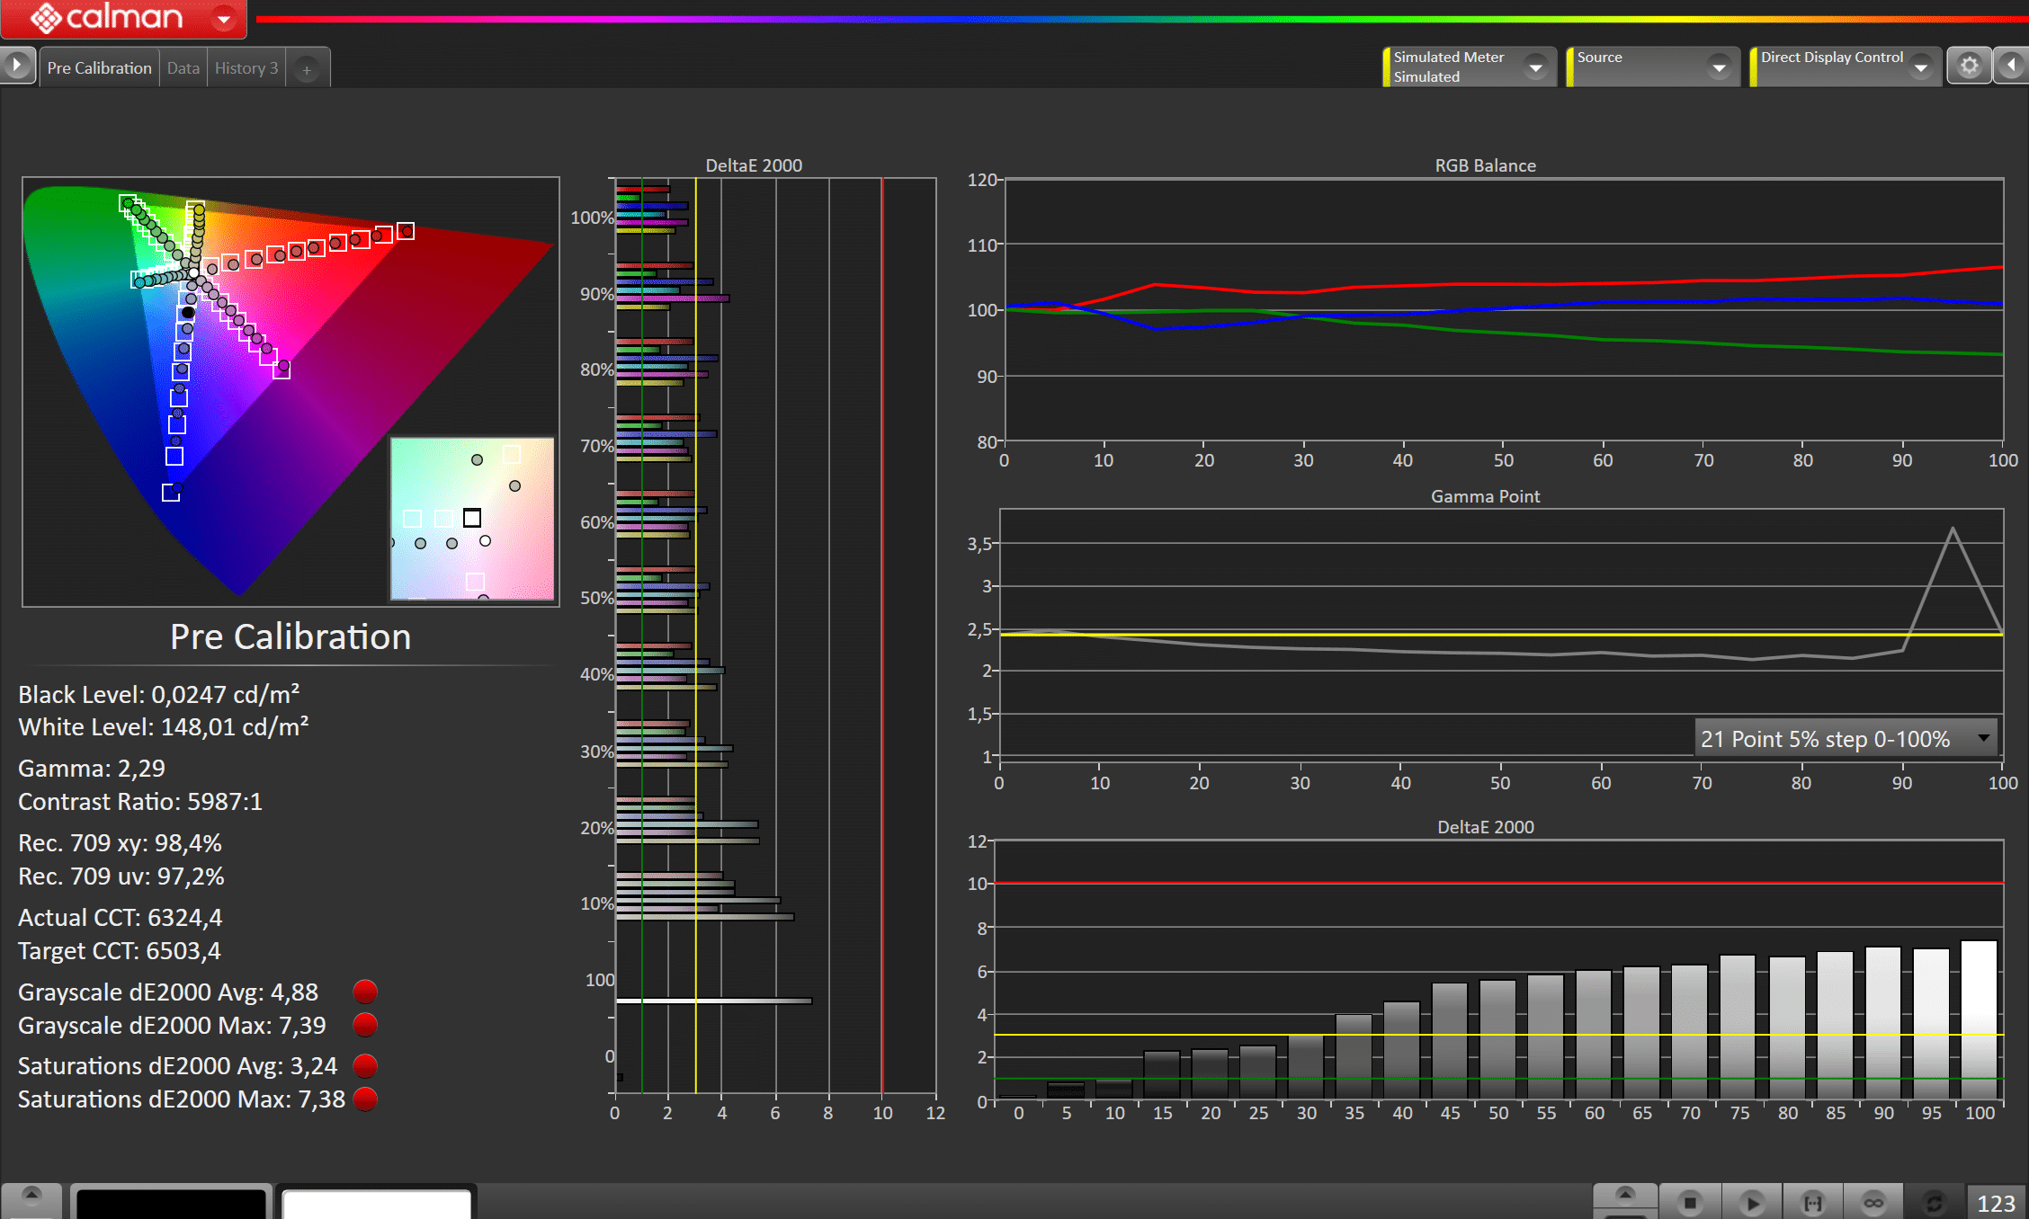Open the 21 Point 5% step dropdown

point(1983,738)
